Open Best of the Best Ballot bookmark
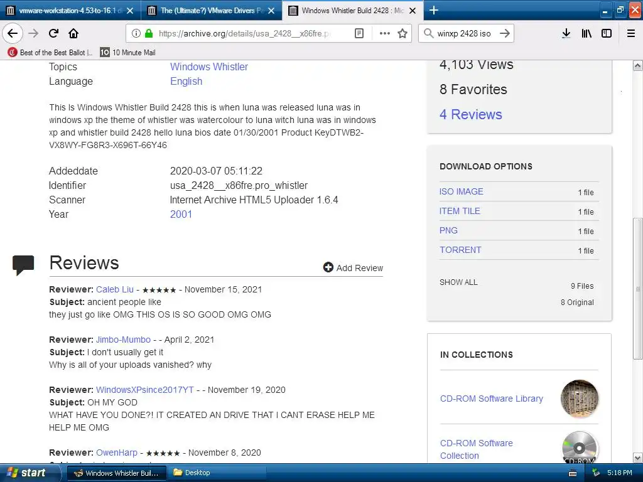 click(50, 53)
